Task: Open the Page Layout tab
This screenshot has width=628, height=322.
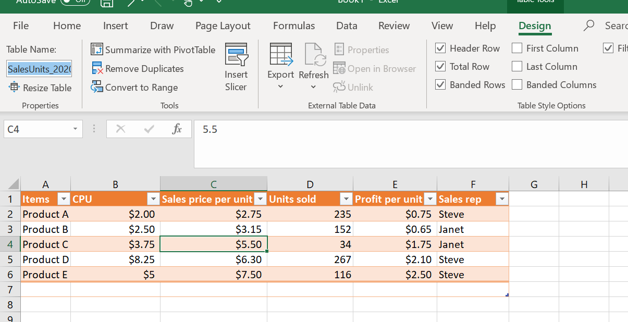Action: point(223,26)
